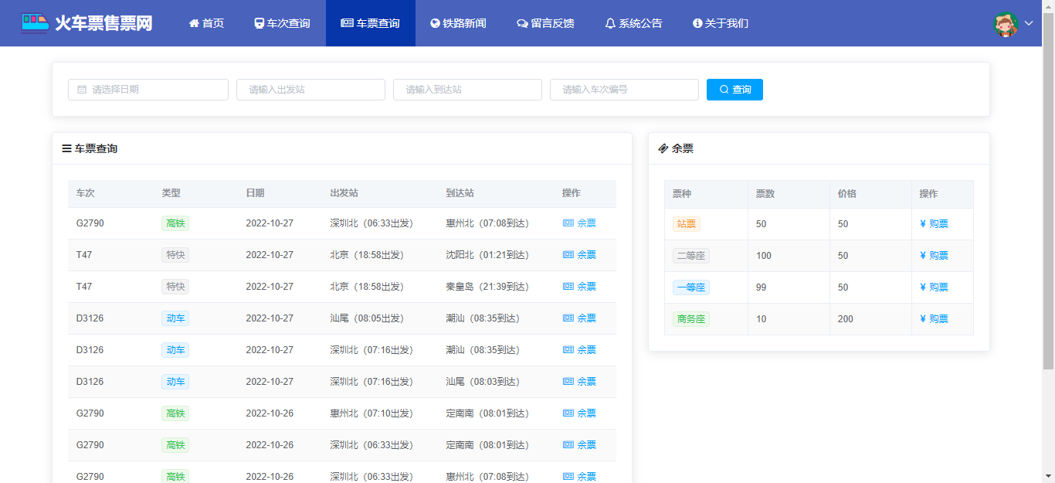The image size is (1055, 483).
Task: Open the 铁路新闻 railway news page
Action: click(458, 23)
